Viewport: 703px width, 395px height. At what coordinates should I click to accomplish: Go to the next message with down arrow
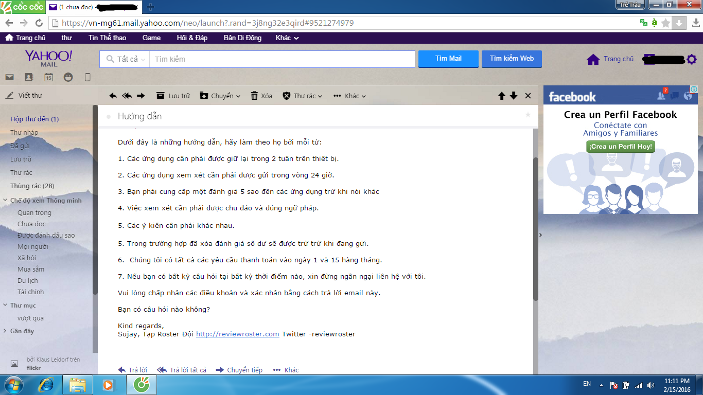click(x=514, y=96)
